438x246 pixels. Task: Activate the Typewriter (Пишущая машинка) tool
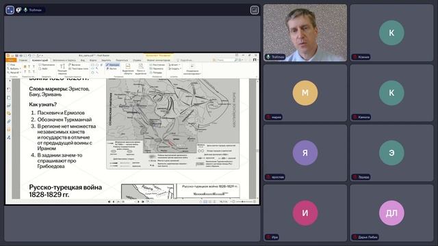click(62, 69)
